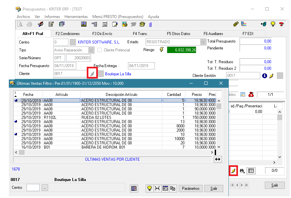Click the calculator-notepad icon in the toolbar
The height and width of the screenshot is (198, 291).
(x=51, y=24)
